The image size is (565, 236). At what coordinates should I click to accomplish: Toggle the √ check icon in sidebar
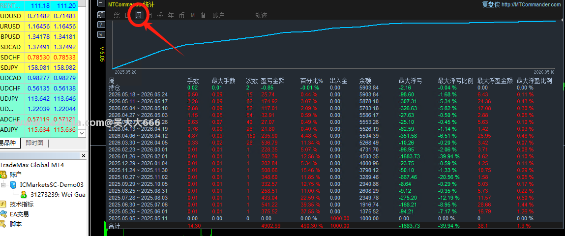pyautogui.click(x=101, y=34)
